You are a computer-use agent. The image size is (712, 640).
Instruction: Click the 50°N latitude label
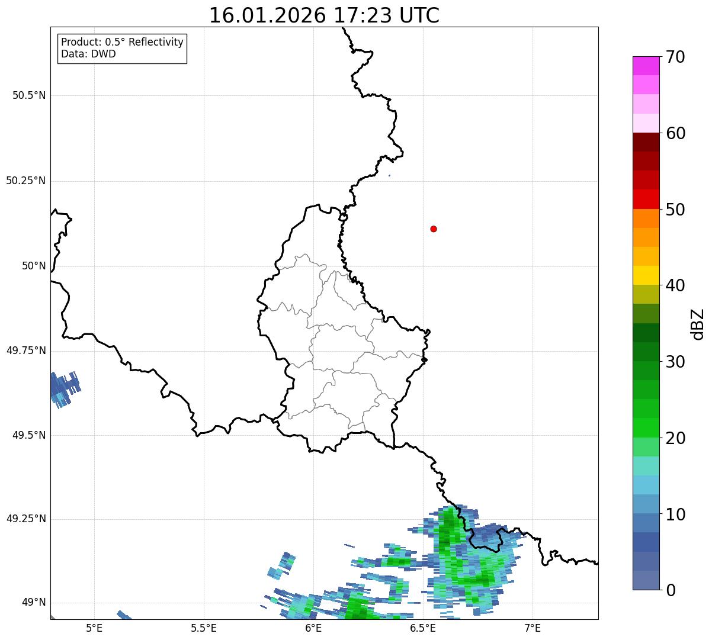(34, 266)
